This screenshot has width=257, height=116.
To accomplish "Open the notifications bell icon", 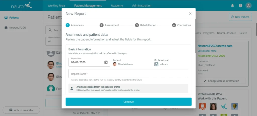I will (232, 6).
